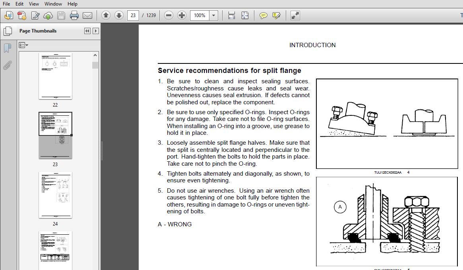
Task: Click the total page count '1239'
Action: click(x=151, y=15)
